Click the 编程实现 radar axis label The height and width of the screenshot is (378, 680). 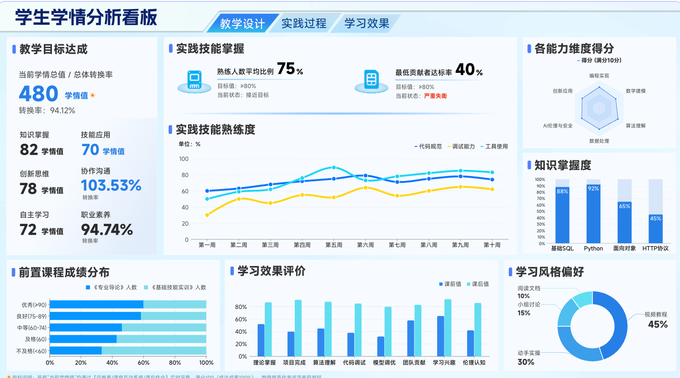(599, 76)
